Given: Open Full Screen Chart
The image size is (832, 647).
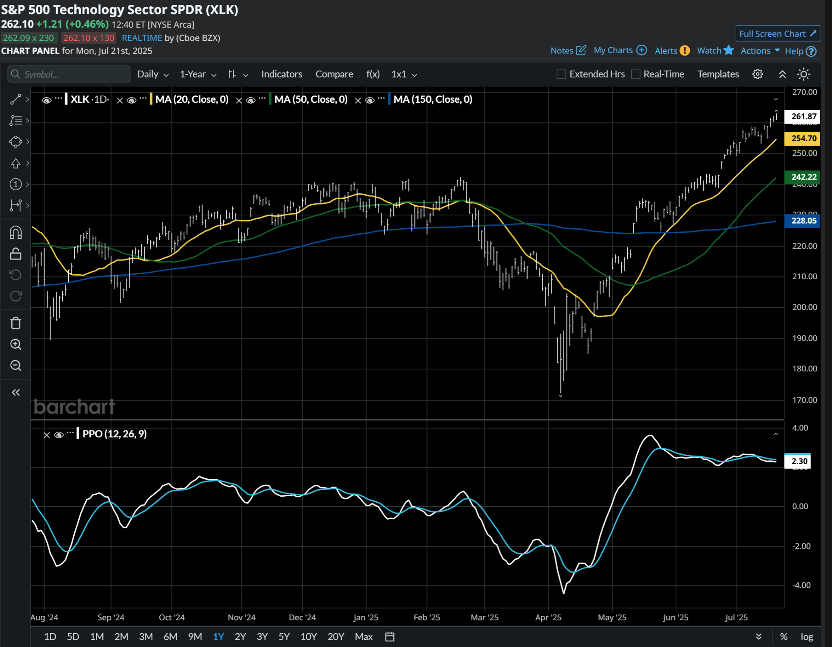Looking at the screenshot, I should 778,34.
